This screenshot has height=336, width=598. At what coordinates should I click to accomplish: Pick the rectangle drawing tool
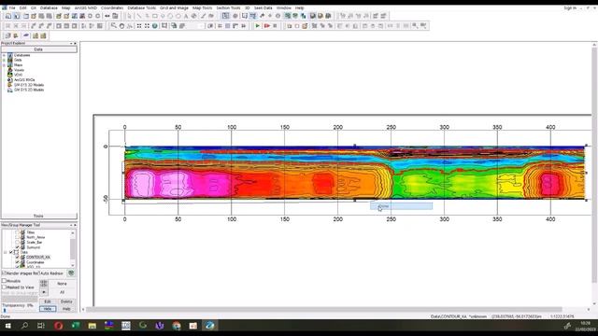pyautogui.click(x=155, y=16)
